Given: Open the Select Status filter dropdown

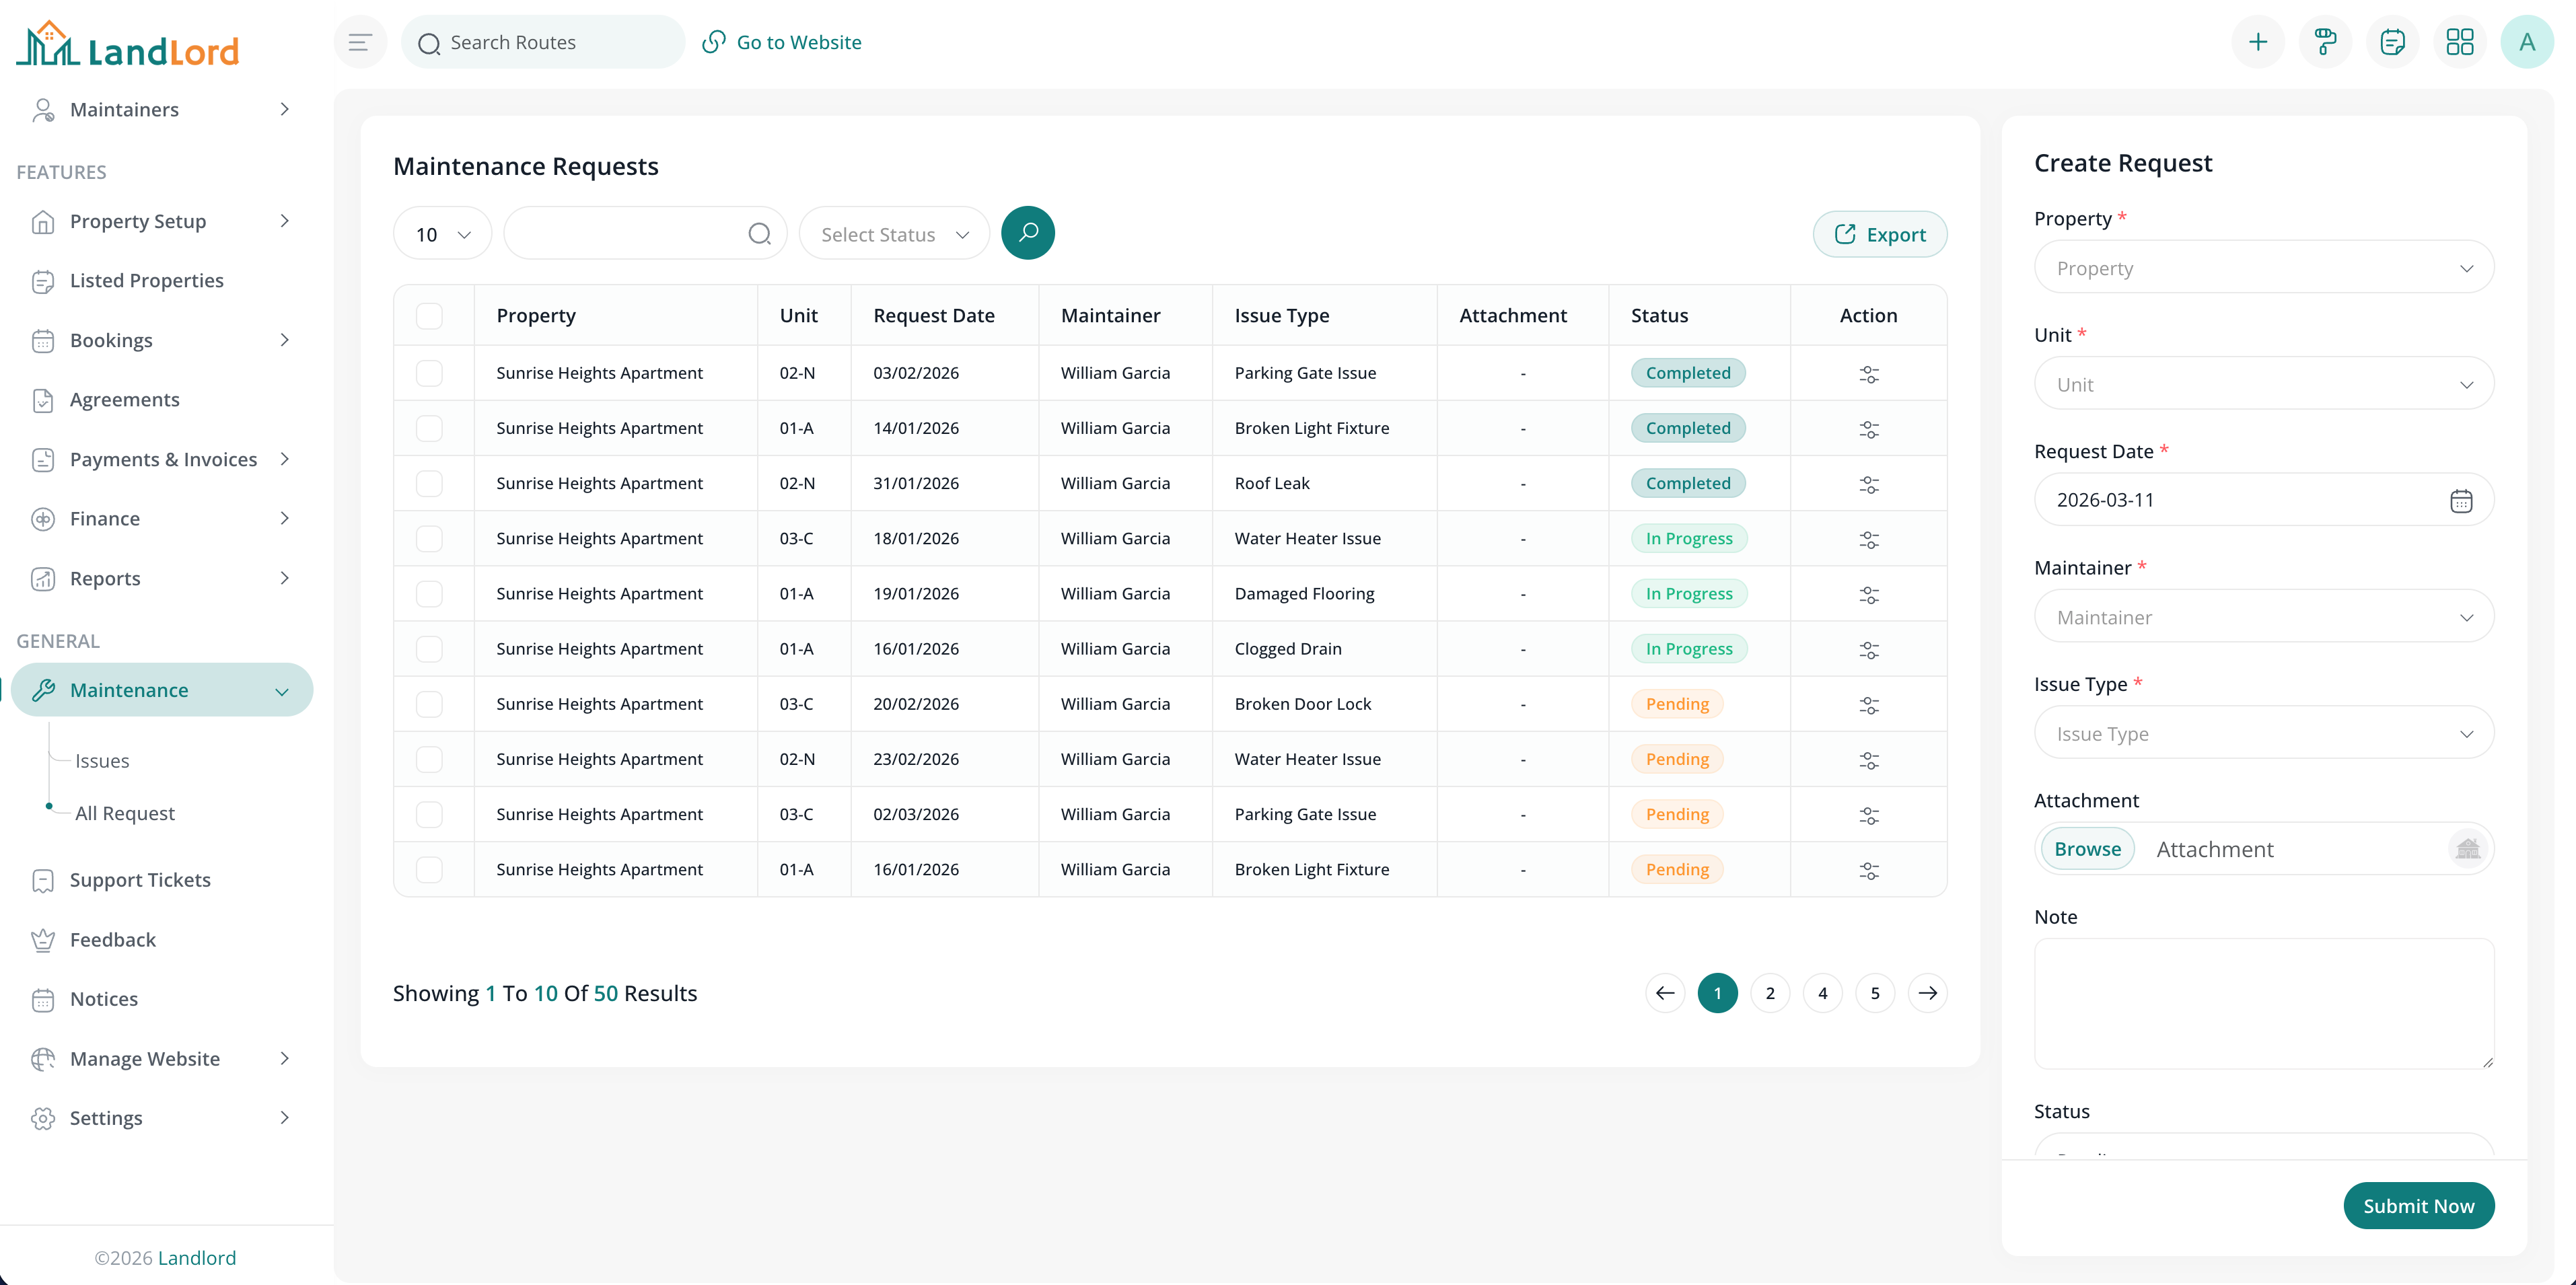Looking at the screenshot, I should tap(894, 234).
